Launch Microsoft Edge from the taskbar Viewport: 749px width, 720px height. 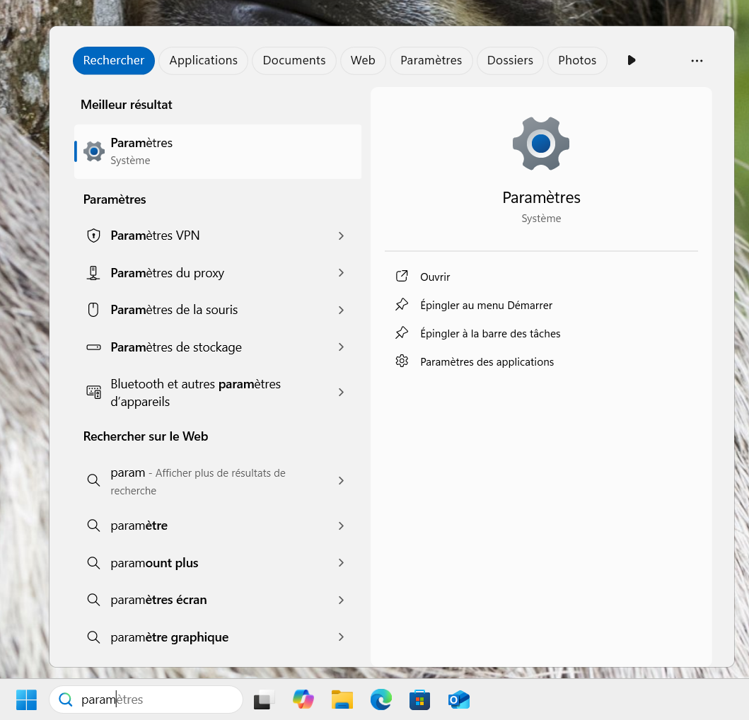point(381,699)
